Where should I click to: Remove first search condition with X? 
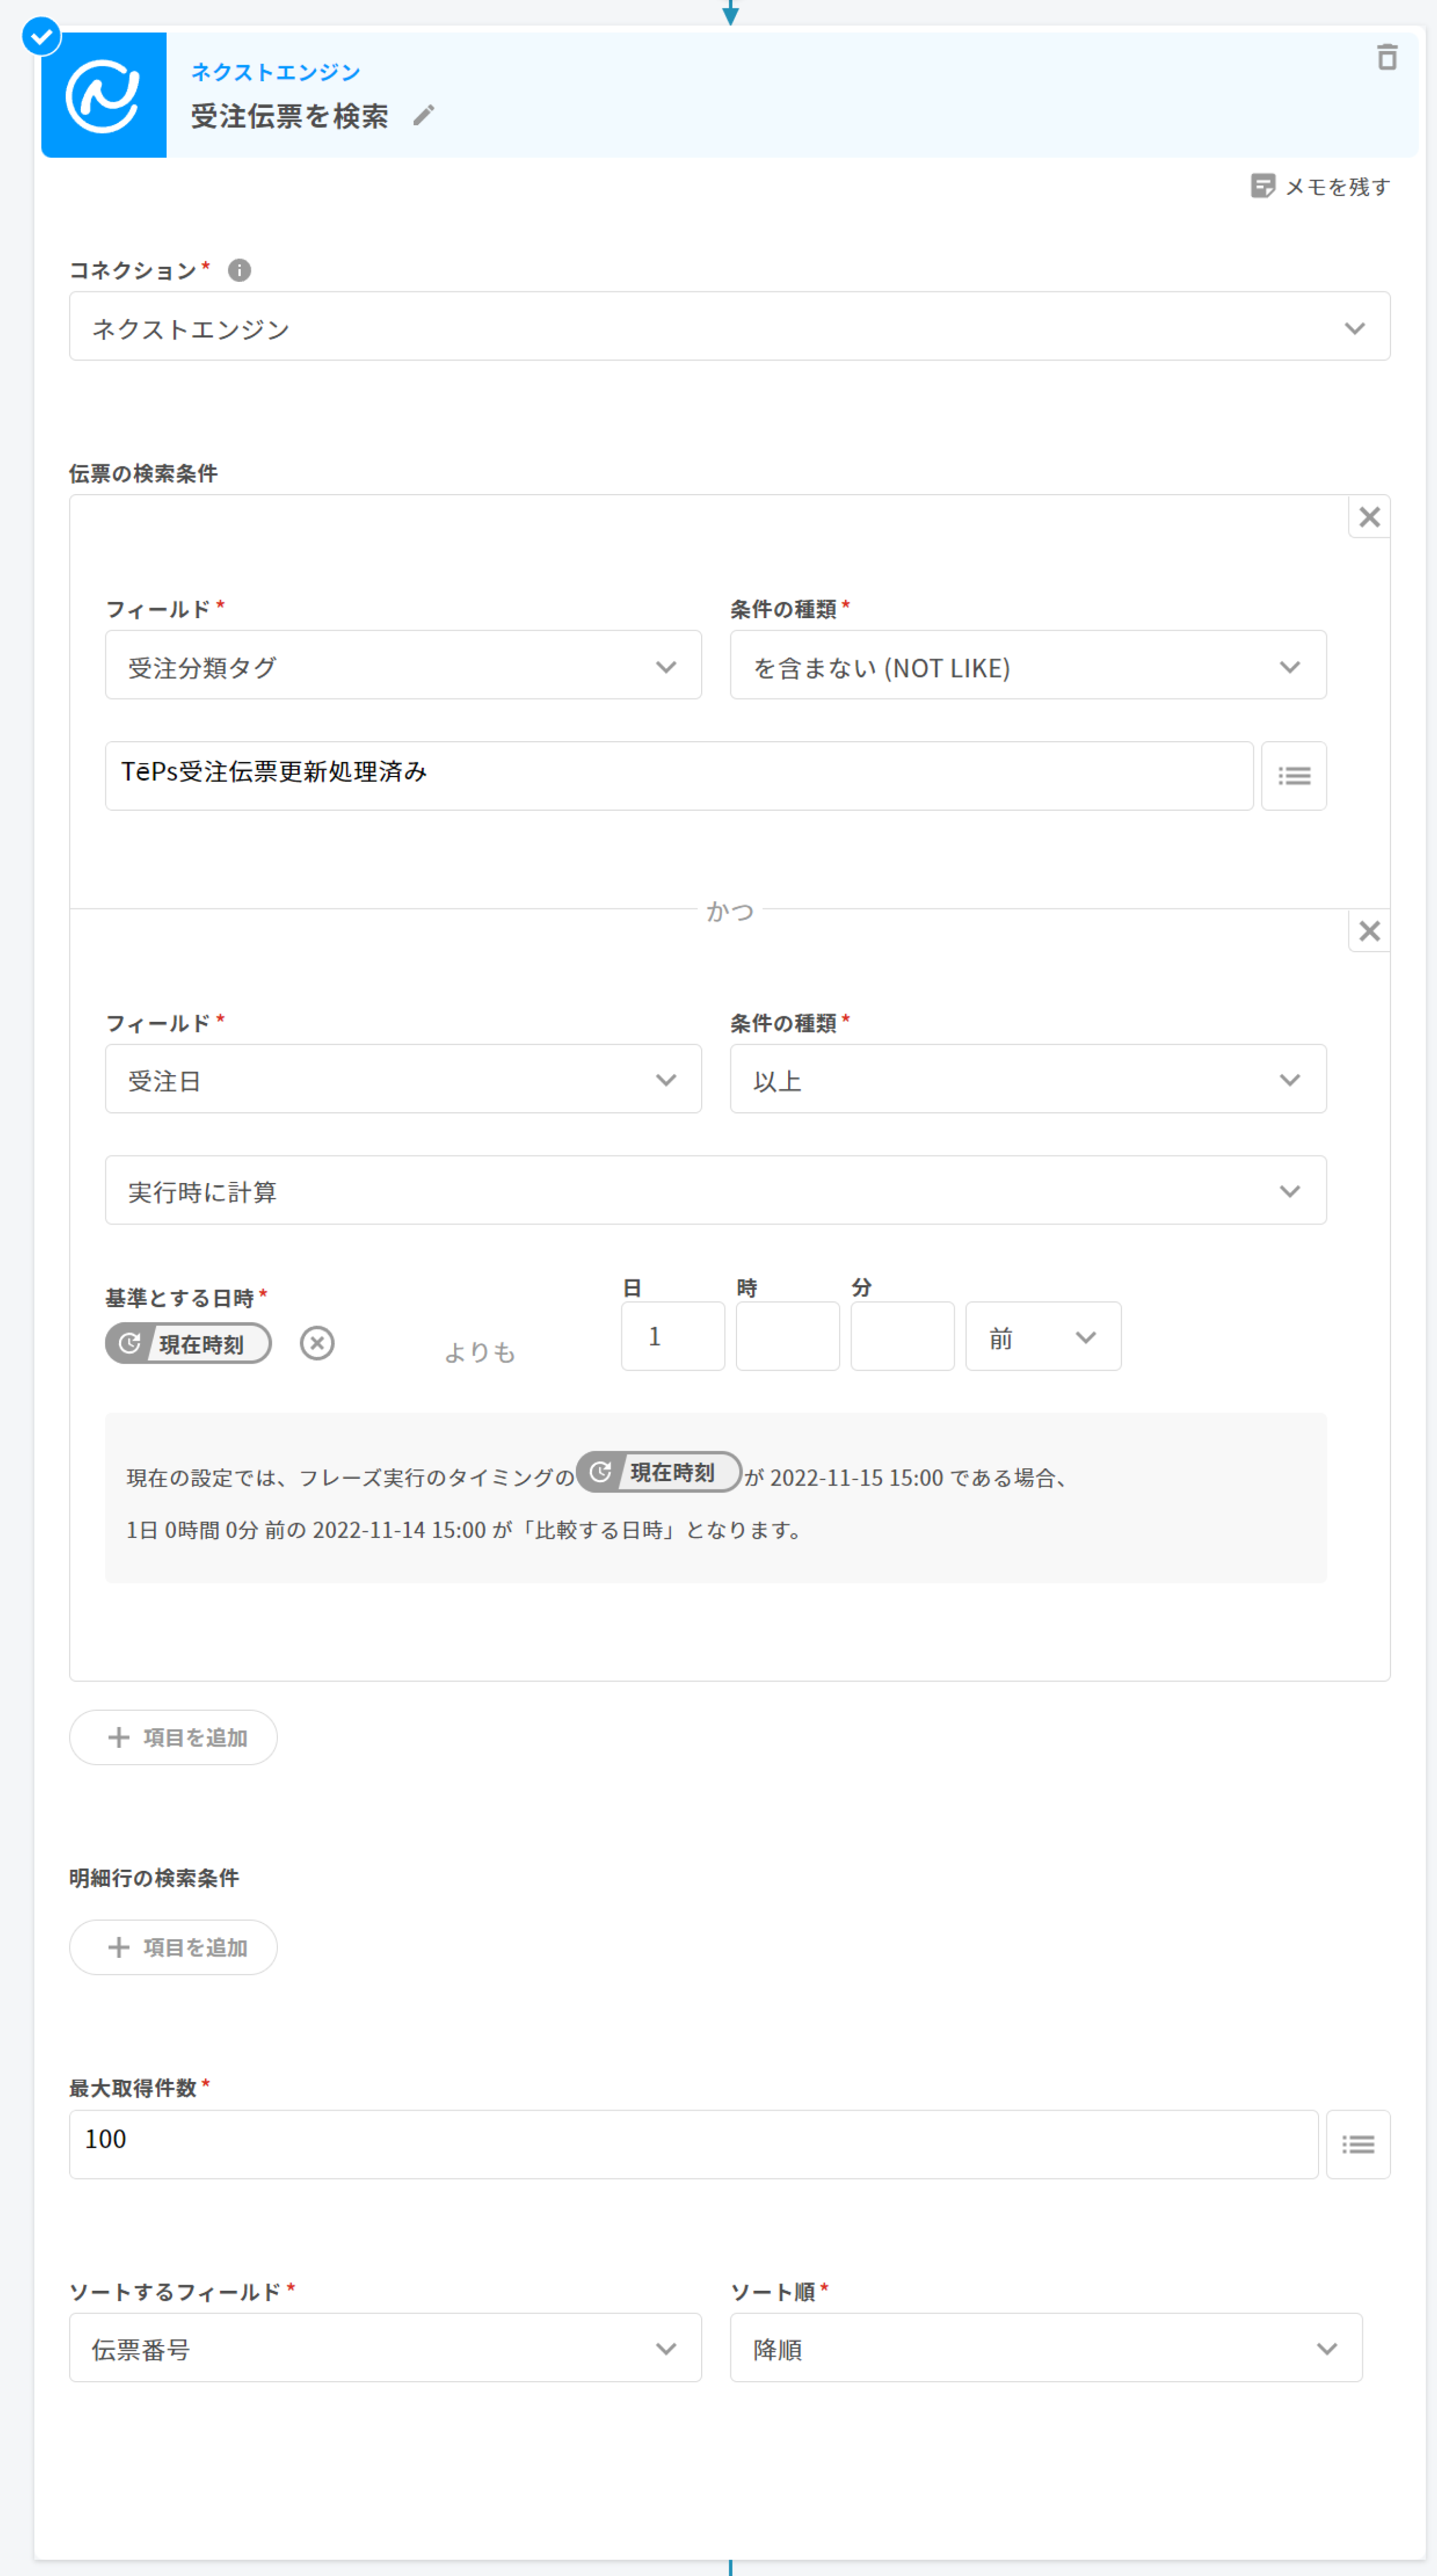click(x=1369, y=517)
